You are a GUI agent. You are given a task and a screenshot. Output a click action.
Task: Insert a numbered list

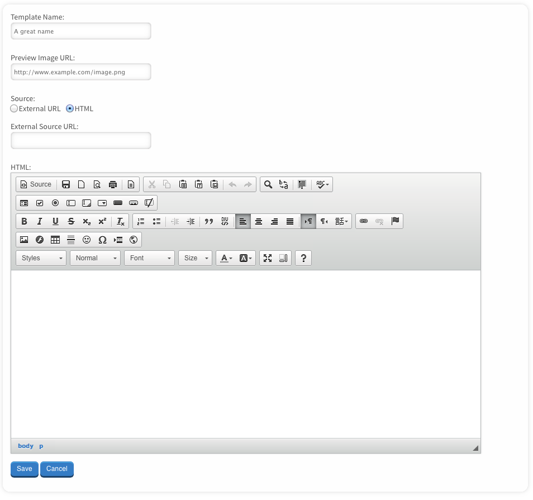tap(141, 221)
